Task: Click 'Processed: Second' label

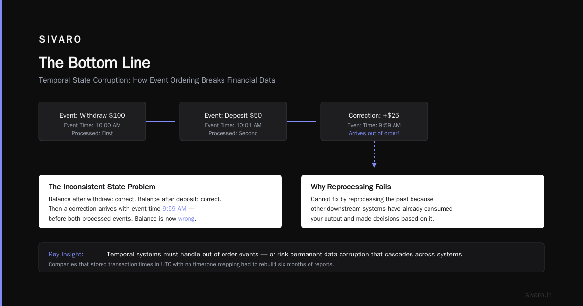Action: point(233,133)
